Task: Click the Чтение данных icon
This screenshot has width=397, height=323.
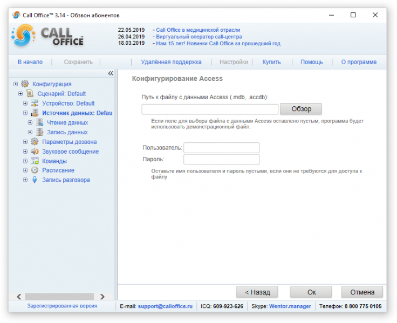Action: tap(39, 122)
